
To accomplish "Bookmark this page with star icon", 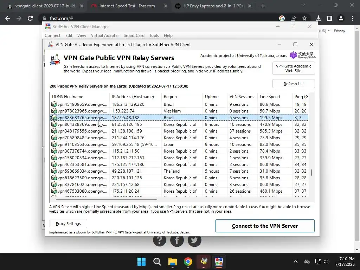I will 304,18.
